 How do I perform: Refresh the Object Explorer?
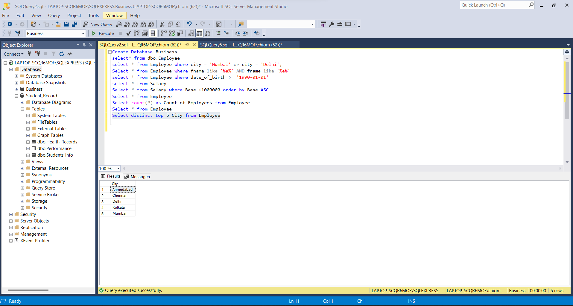tap(62, 54)
